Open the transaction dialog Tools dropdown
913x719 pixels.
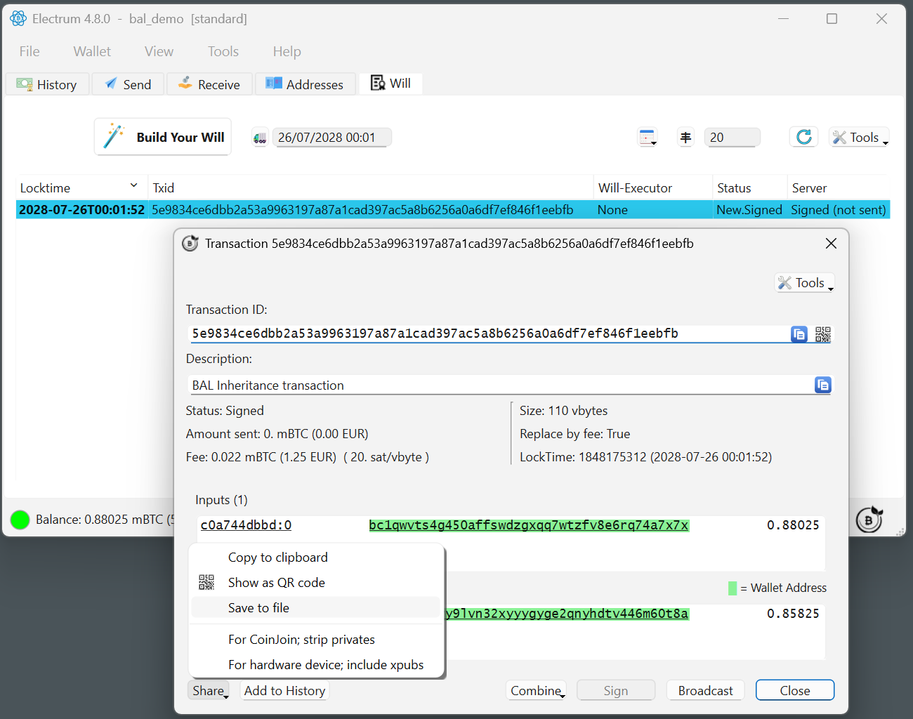pyautogui.click(x=805, y=283)
